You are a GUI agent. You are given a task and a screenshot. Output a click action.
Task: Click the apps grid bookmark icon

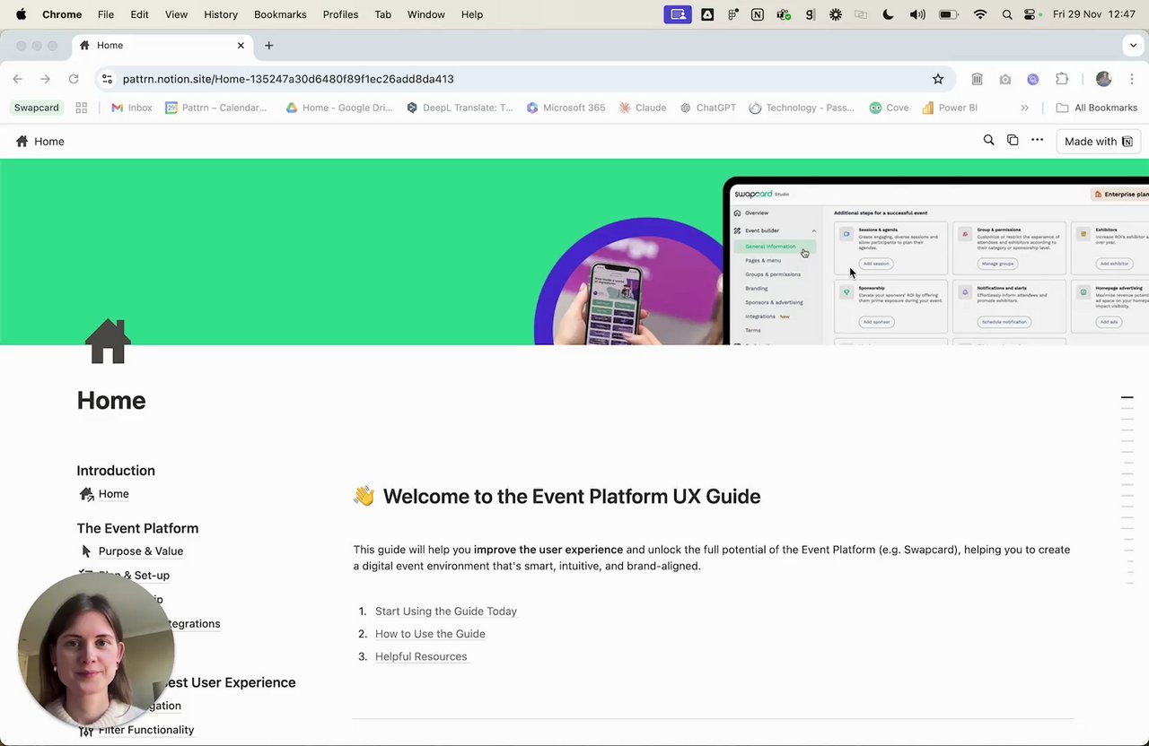click(x=82, y=108)
